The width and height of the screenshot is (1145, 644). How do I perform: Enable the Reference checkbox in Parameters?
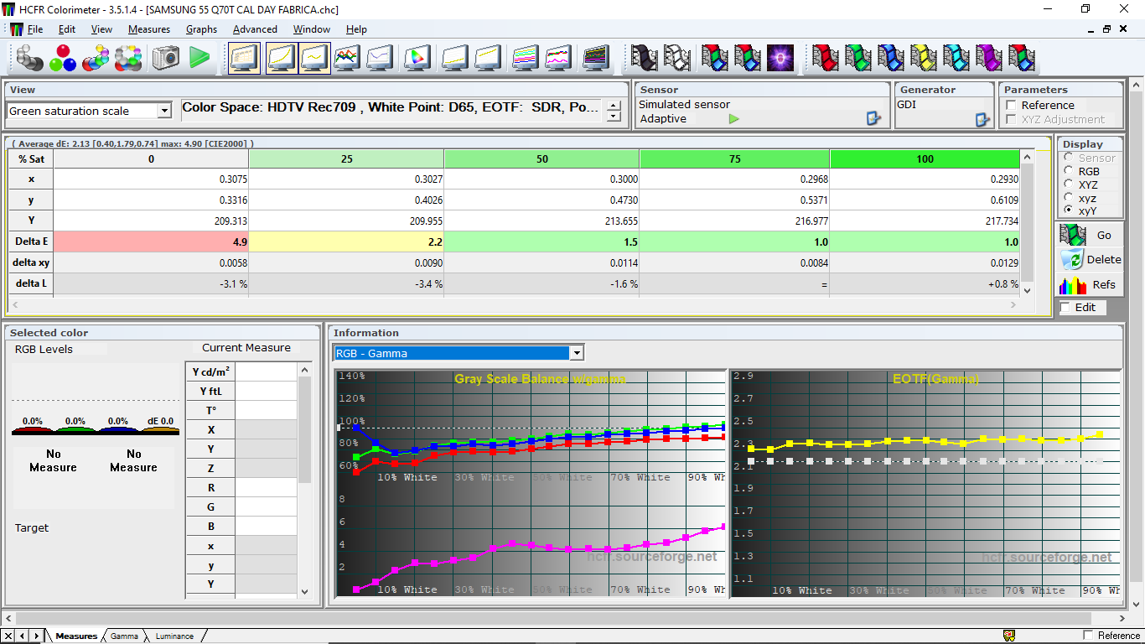coord(1012,105)
